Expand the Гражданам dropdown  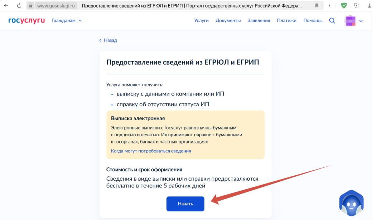click(67, 21)
